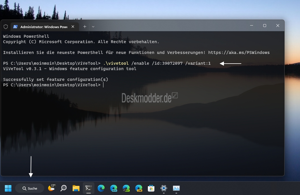Image resolution: width=300 pixels, height=195 pixels.
Task: Click the Terminal icon in taskbar
Action: tap(89, 188)
